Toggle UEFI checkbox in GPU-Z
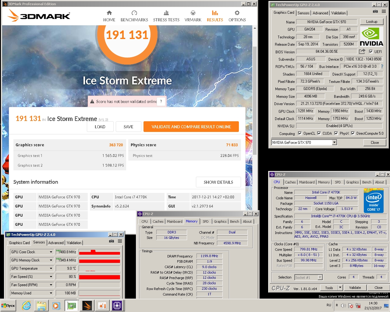Image resolution: width=390 pixels, height=312 pixels. click(x=371, y=52)
